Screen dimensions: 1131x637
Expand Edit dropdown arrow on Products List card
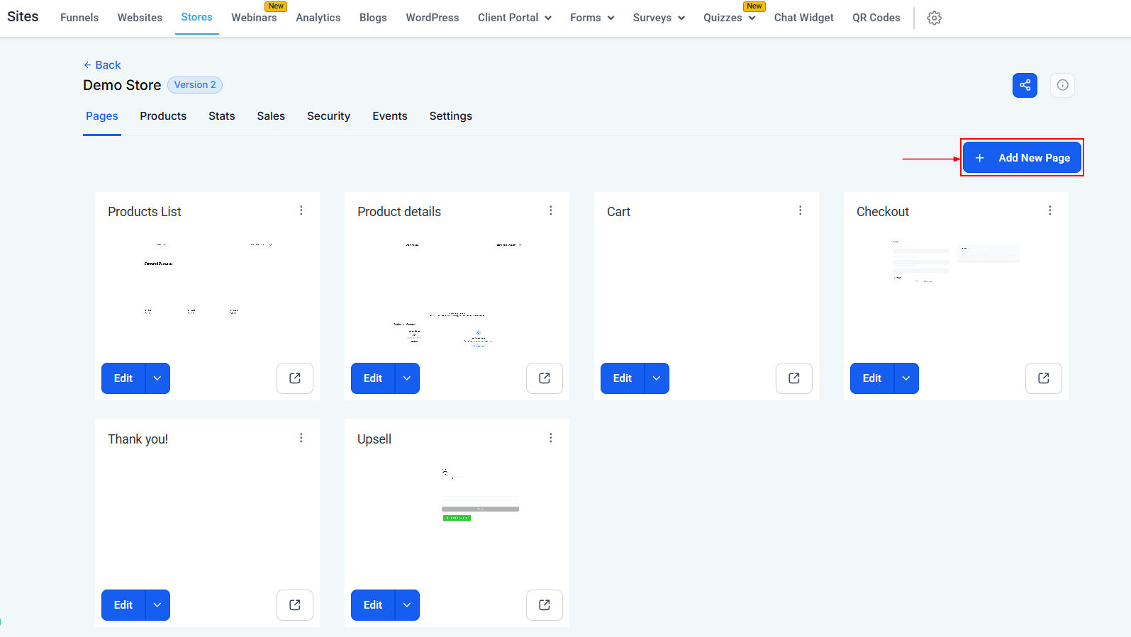coord(157,378)
